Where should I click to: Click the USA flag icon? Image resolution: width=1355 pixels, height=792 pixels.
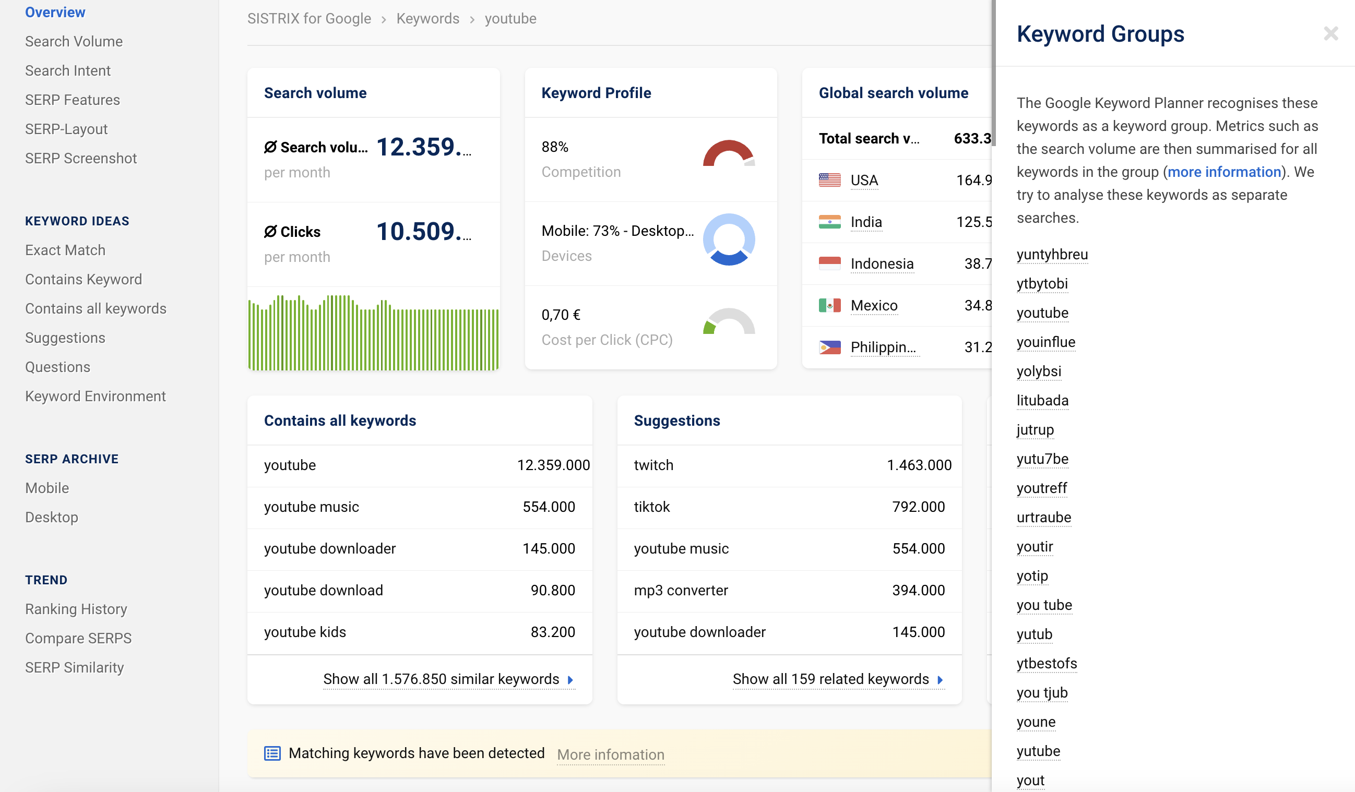tap(829, 180)
